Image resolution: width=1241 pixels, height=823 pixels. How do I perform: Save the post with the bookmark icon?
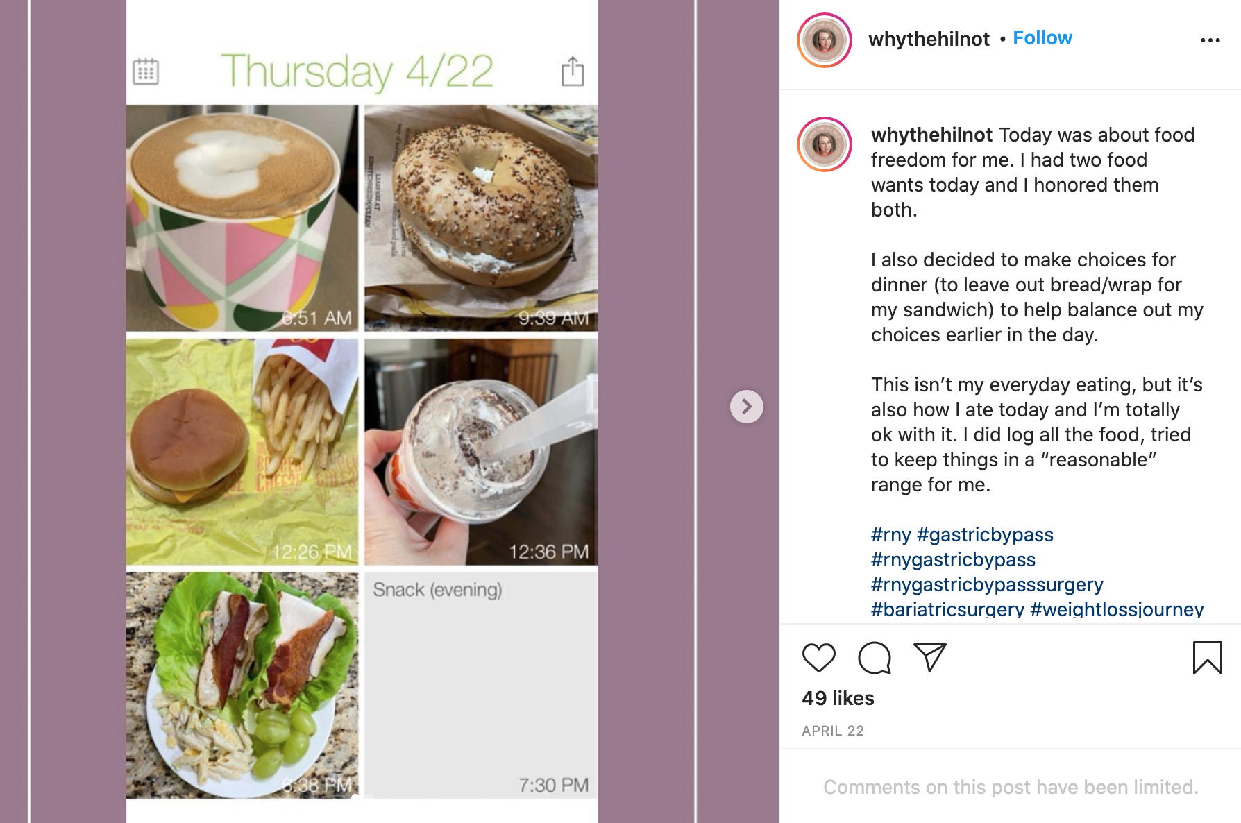[x=1207, y=657]
